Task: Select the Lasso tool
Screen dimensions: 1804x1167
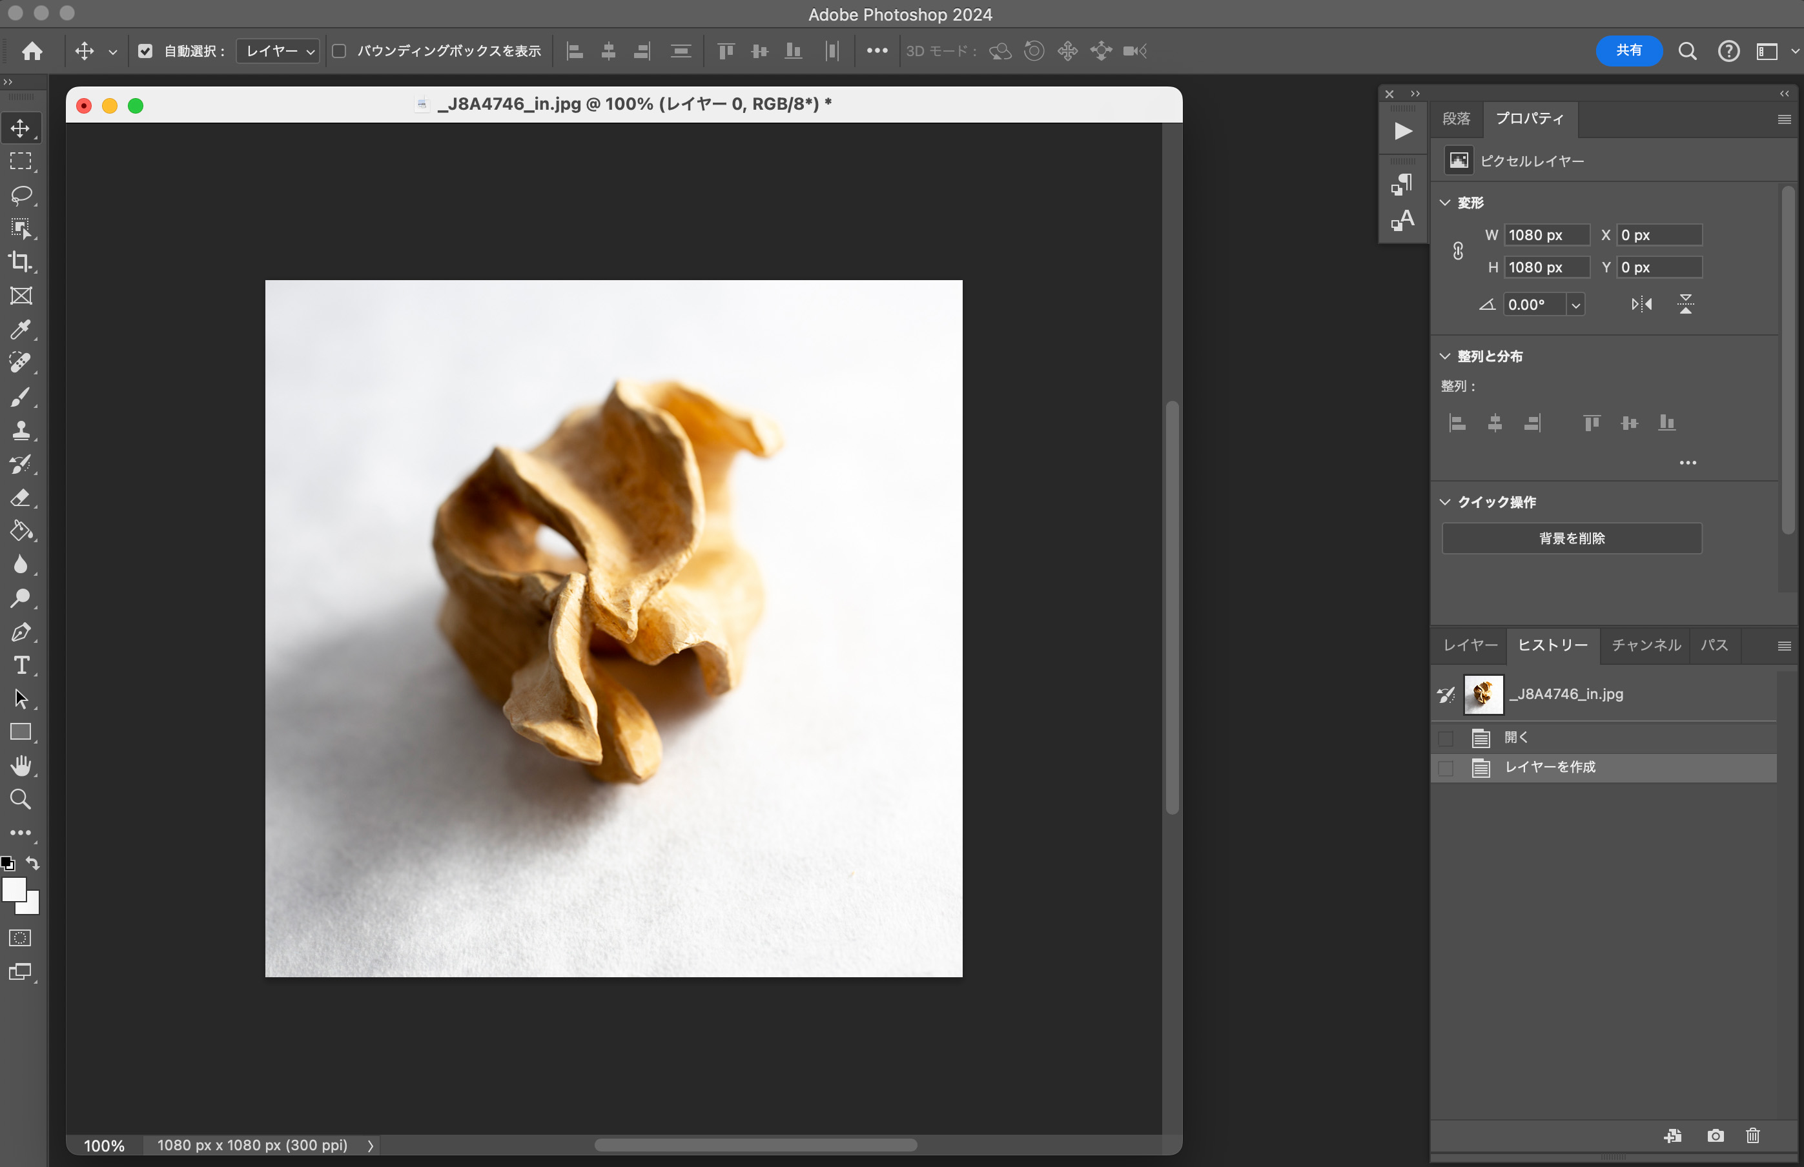Action: [21, 195]
